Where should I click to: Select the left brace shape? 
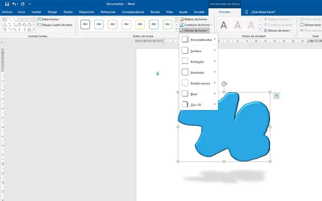(x=19, y=29)
